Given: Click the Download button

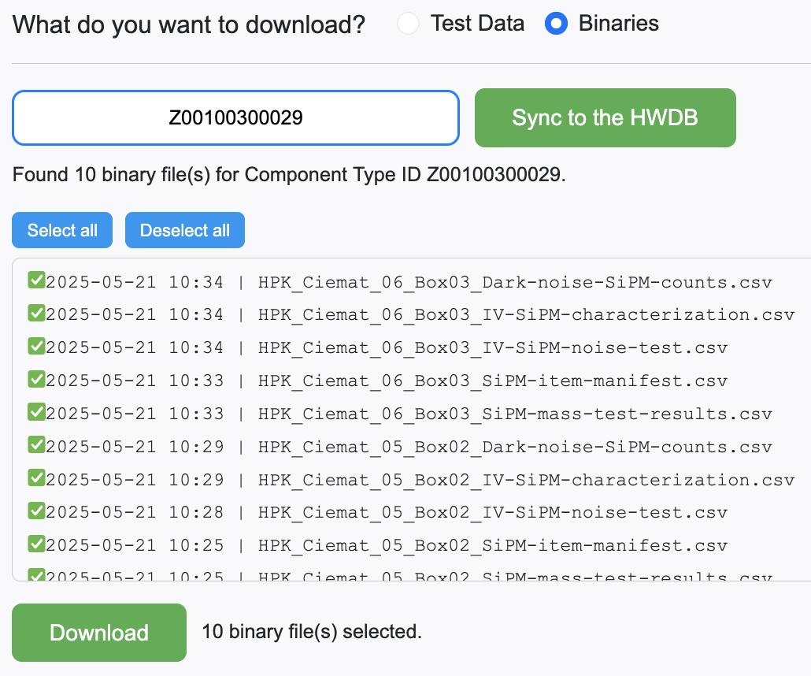Looking at the screenshot, I should [98, 633].
